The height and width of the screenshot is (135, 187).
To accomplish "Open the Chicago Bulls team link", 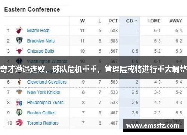I will 41,51.
